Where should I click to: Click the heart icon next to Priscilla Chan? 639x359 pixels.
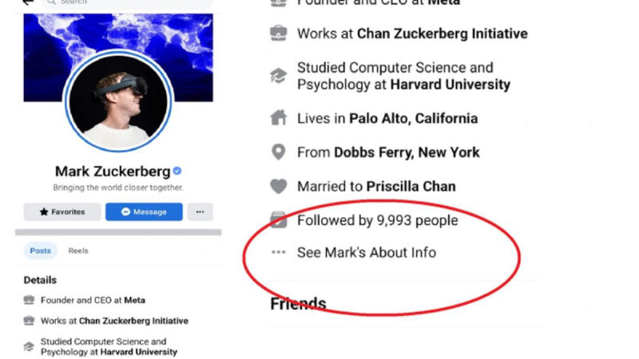[x=278, y=187]
